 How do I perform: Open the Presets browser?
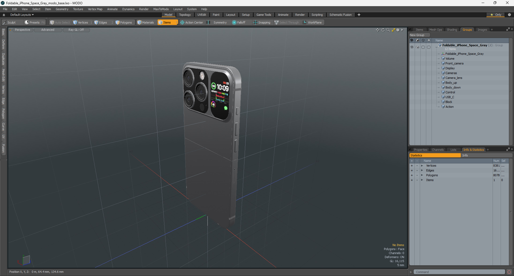coord(35,22)
